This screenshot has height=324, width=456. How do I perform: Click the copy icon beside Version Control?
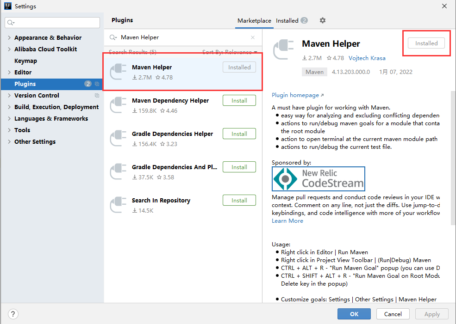point(97,96)
